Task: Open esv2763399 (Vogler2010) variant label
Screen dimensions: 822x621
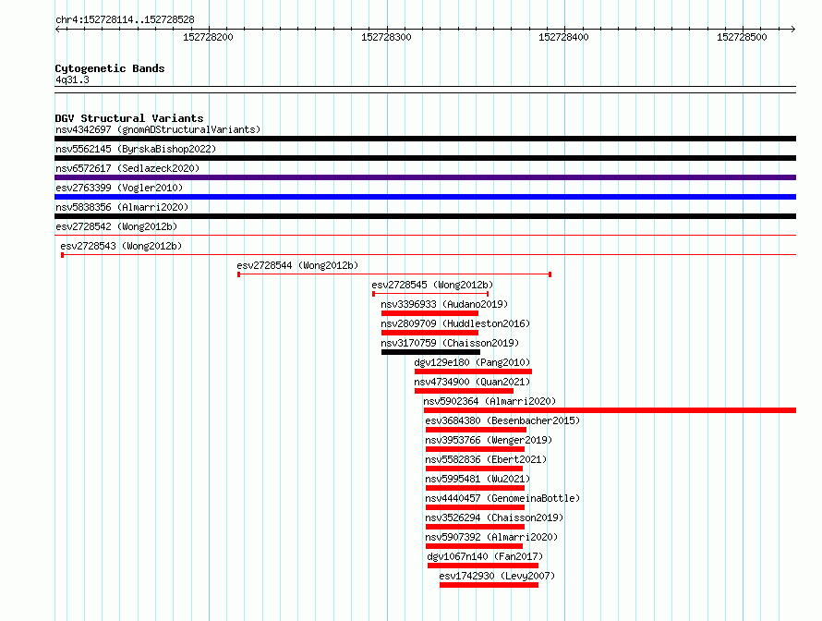Action: [x=119, y=188]
